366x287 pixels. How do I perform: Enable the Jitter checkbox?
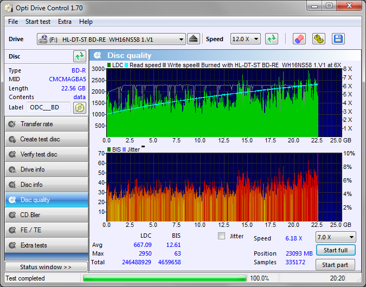click(221, 236)
